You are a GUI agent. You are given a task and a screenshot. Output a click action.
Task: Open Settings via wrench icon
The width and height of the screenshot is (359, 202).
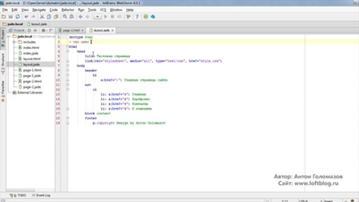pyautogui.click(x=128, y=17)
